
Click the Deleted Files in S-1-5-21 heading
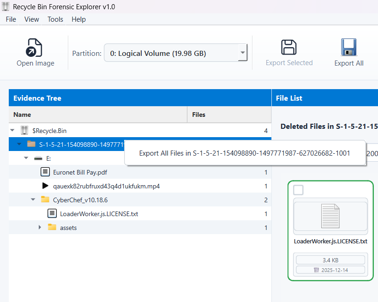[x=329, y=127]
